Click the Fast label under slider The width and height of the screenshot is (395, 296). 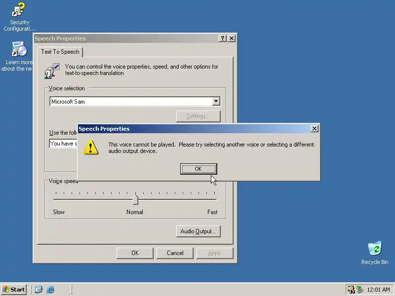point(212,212)
